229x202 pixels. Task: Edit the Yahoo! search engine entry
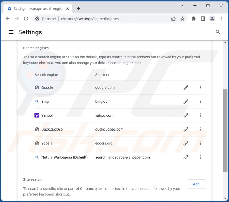point(186,115)
